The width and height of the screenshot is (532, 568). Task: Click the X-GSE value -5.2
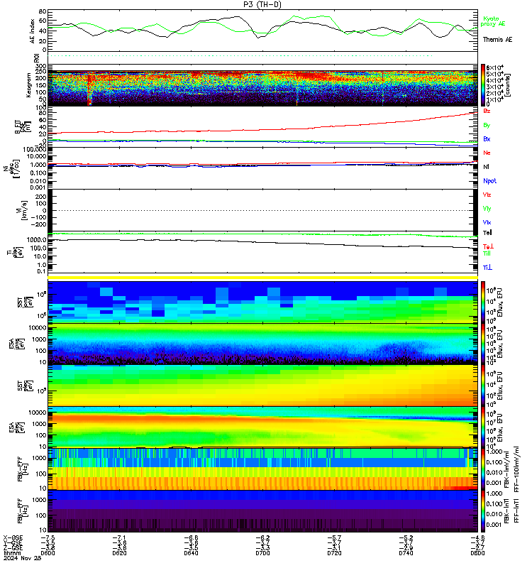(x=406, y=538)
